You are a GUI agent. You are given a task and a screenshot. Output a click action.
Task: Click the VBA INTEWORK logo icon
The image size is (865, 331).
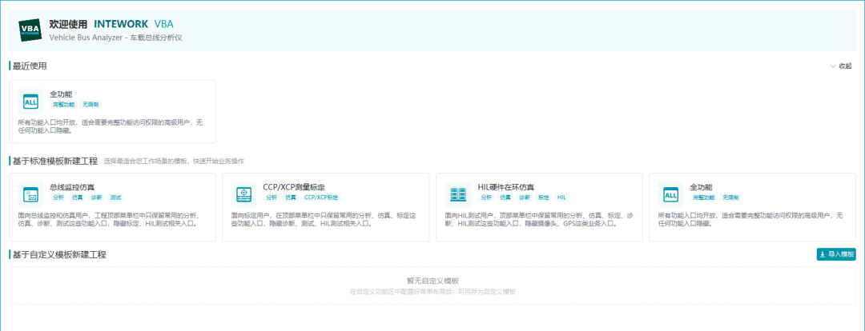30,30
